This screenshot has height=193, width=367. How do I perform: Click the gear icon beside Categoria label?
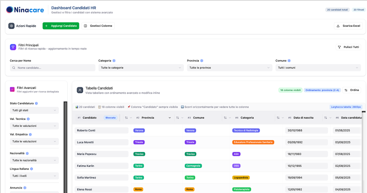(114, 61)
